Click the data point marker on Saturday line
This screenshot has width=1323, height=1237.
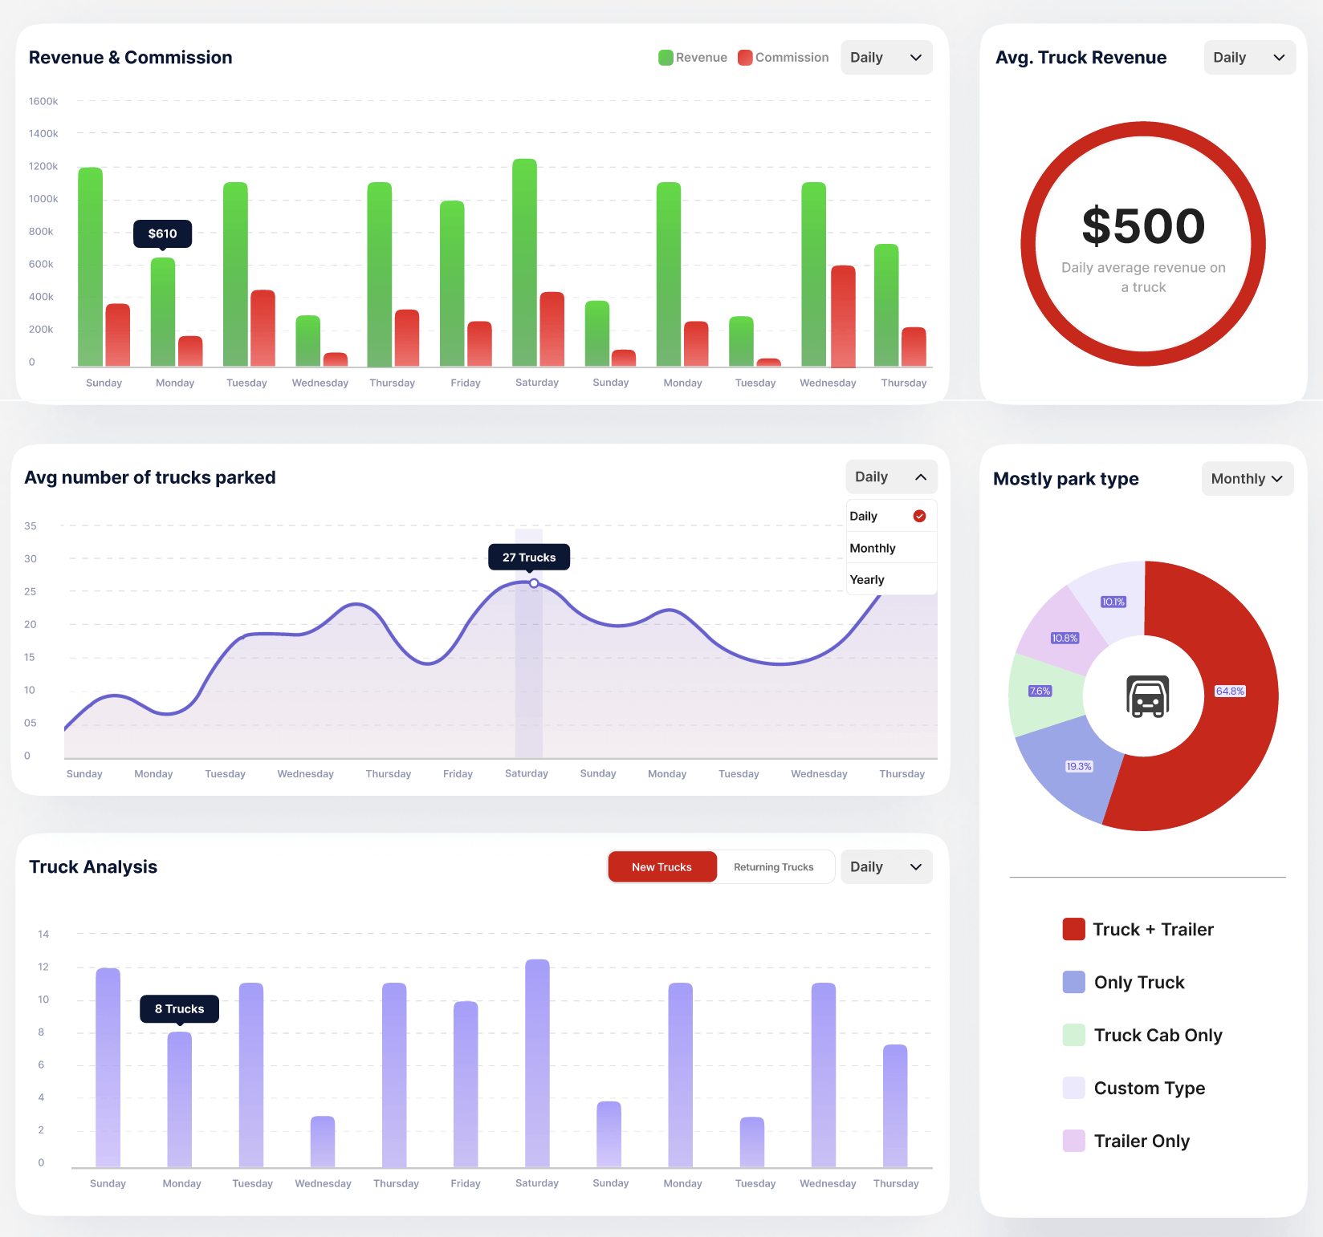coord(534,583)
